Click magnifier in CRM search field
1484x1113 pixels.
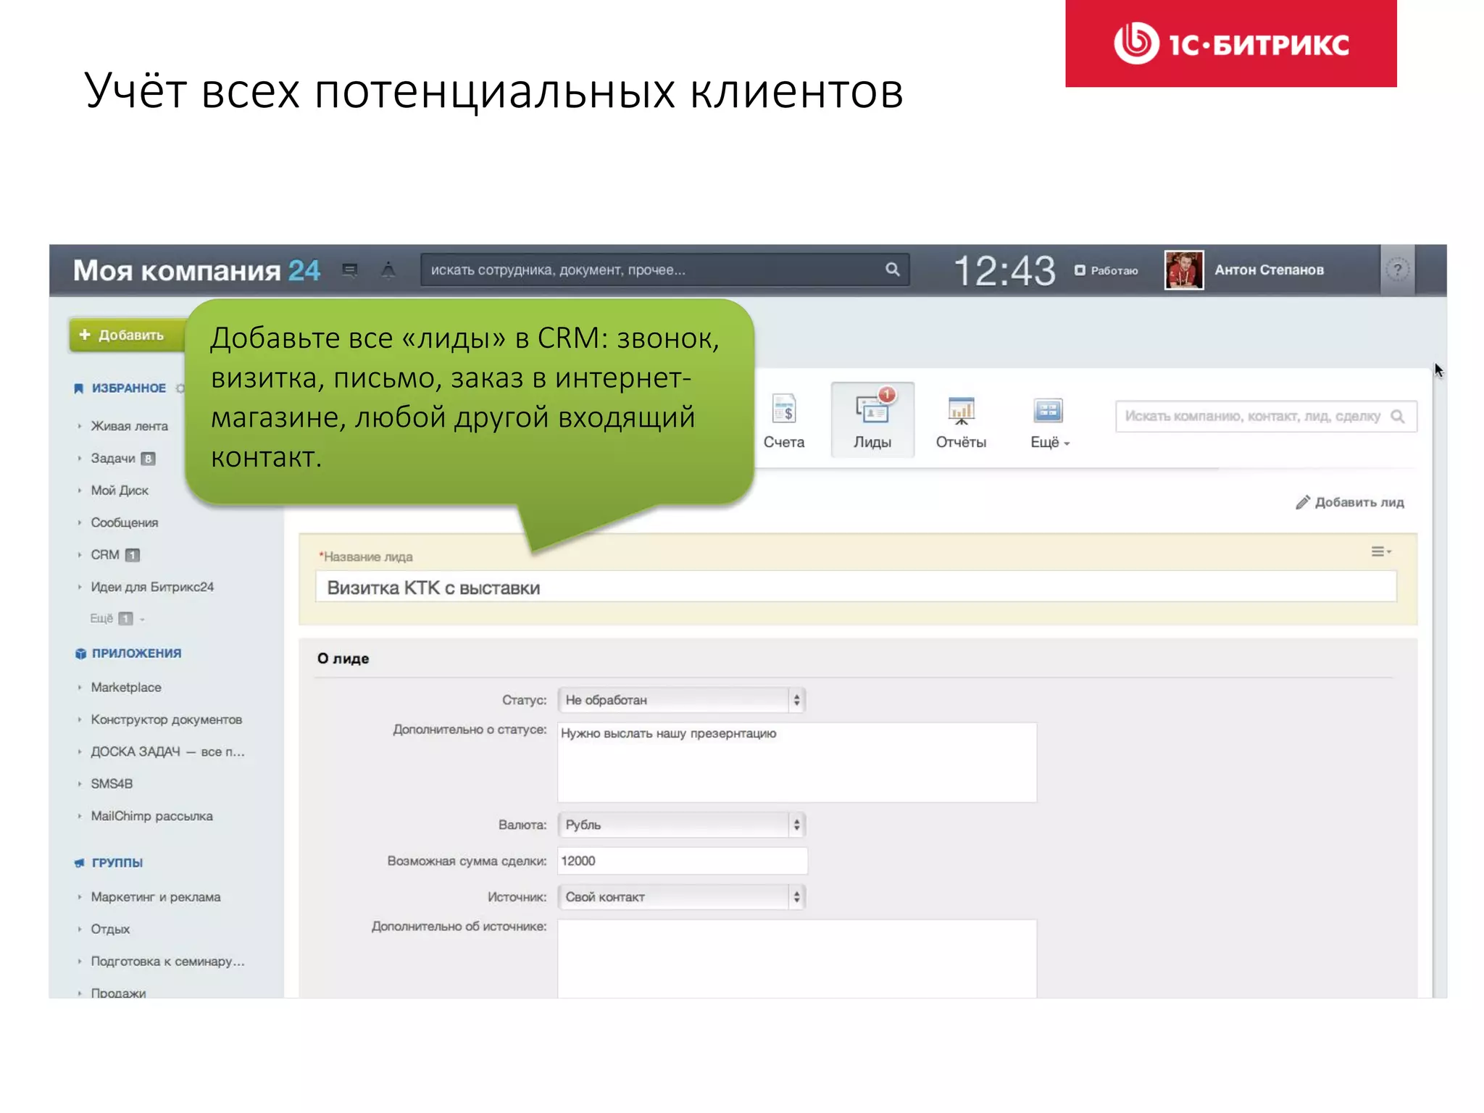coord(1398,417)
